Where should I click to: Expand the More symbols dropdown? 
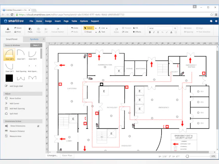point(36,45)
